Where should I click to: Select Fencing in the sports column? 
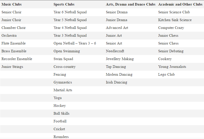pos(60,74)
